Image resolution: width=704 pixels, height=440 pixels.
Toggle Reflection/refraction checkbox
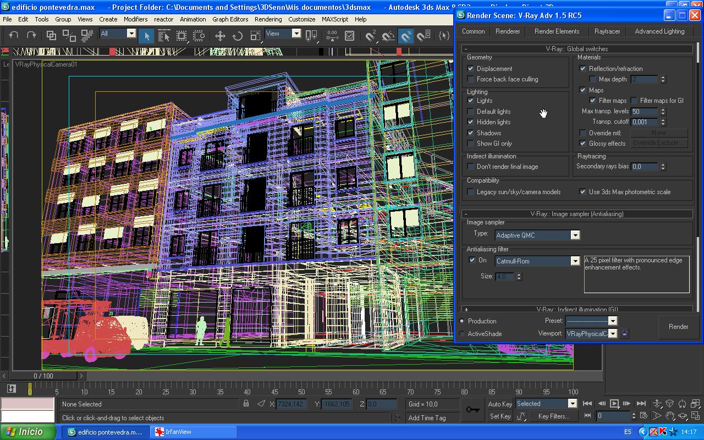coord(583,69)
